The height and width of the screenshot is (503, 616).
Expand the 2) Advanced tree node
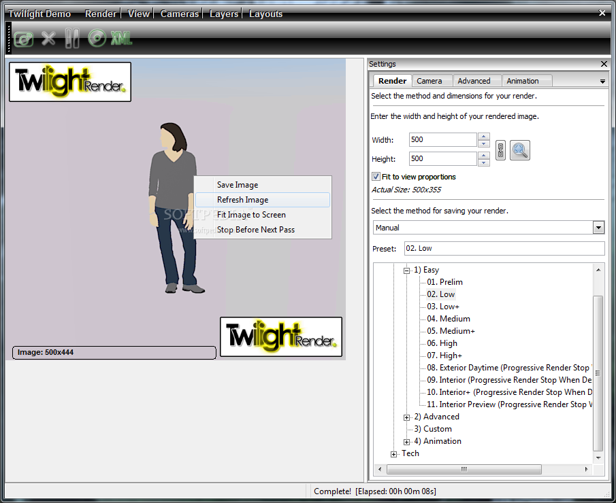coord(406,417)
